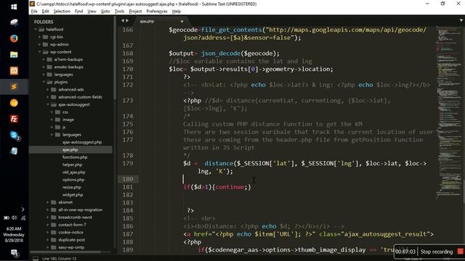Collapse the ajax-autosuggest folder
The width and height of the screenshot is (465, 261).
48,104
